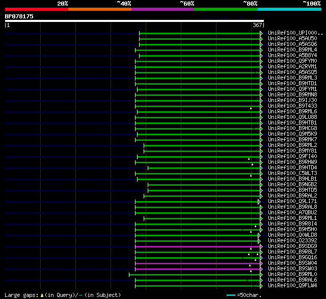Screen dimensions: 326x299
Task: Click the magenta alignment bar for UniRef100_B9SW03
Action: (198, 269)
